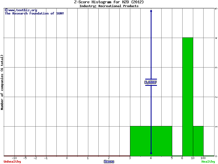Select the 'Number of companies (6 total)' axis label

click(2, 82)
